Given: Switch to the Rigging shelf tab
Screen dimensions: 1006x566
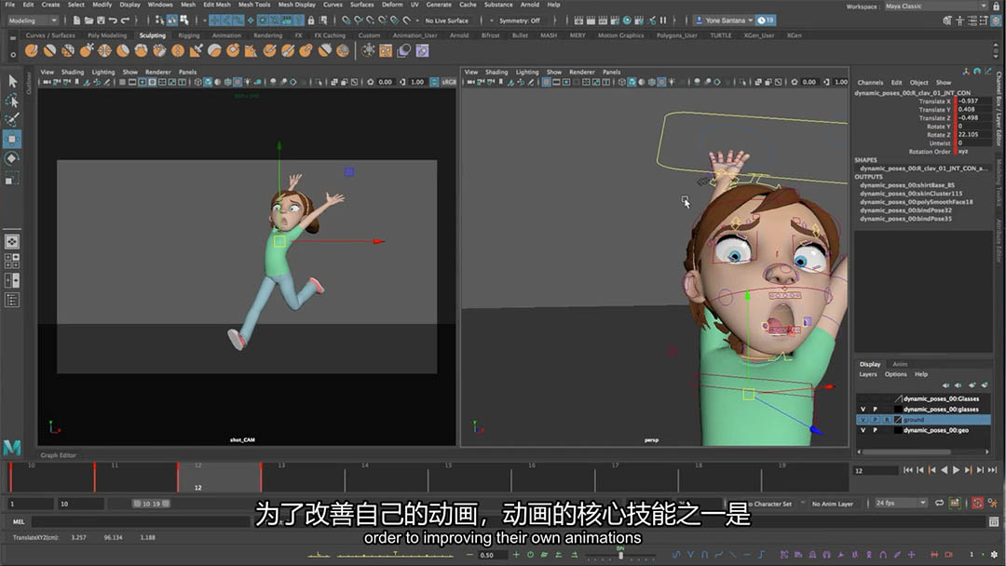Looking at the screenshot, I should 188,35.
